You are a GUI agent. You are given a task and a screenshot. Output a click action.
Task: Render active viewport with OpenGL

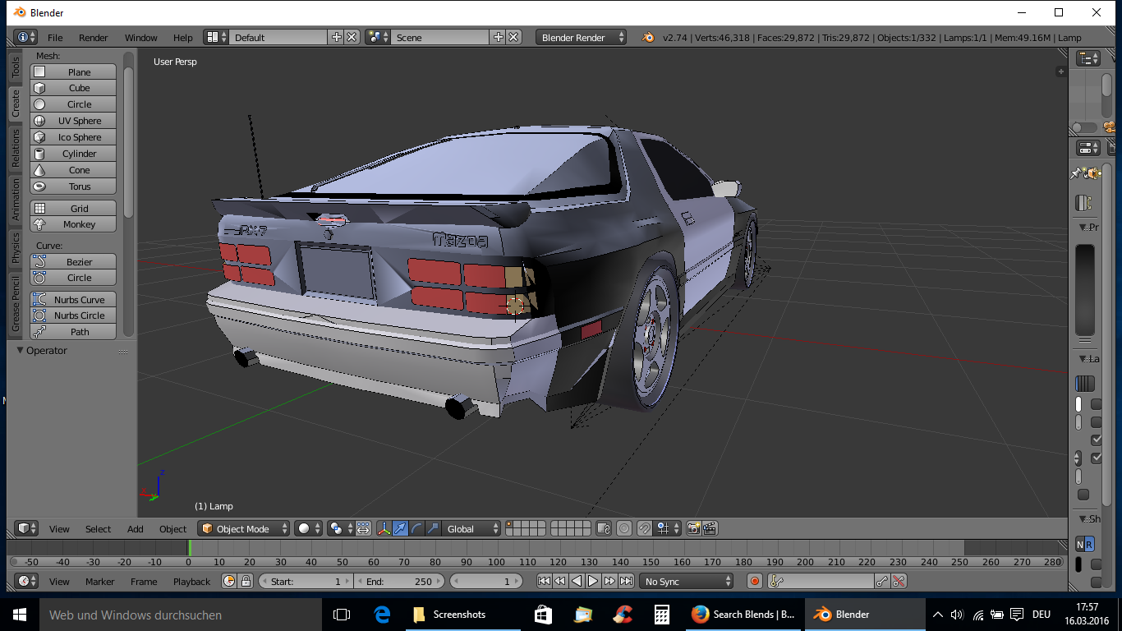tap(694, 529)
